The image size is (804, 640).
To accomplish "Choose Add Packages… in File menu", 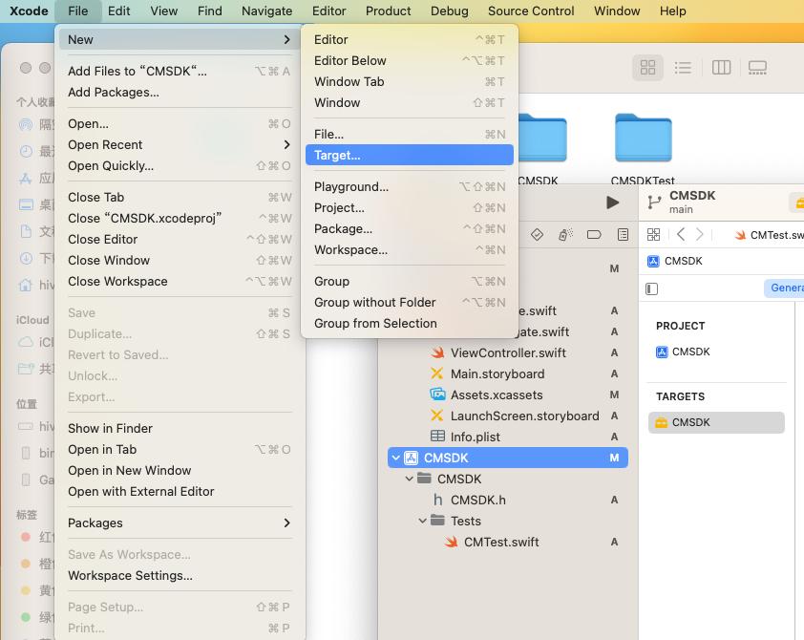I will [x=180, y=92].
